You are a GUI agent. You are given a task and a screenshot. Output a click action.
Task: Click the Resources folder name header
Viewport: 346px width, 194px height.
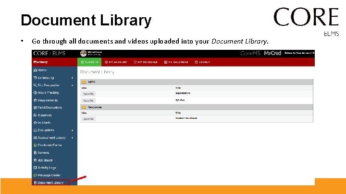pyautogui.click(x=95, y=107)
